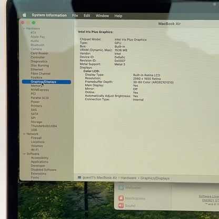Click the Sound icon in settings
This screenshot has width=219, height=219.
[121, 205]
